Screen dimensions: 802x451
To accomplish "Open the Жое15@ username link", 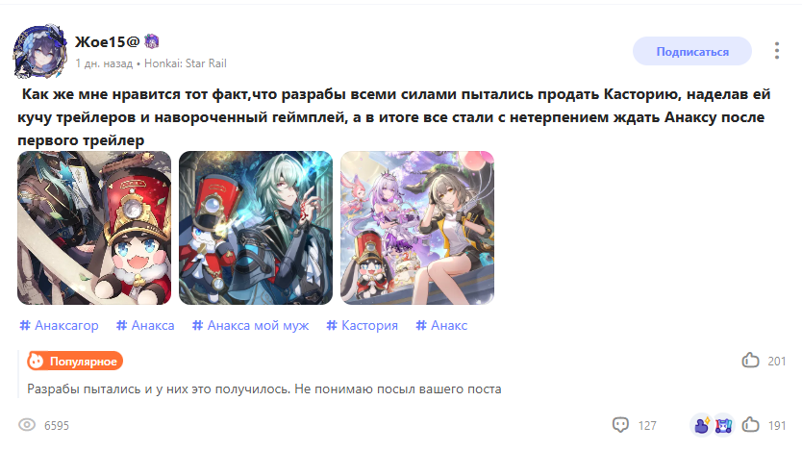I will [x=107, y=41].
